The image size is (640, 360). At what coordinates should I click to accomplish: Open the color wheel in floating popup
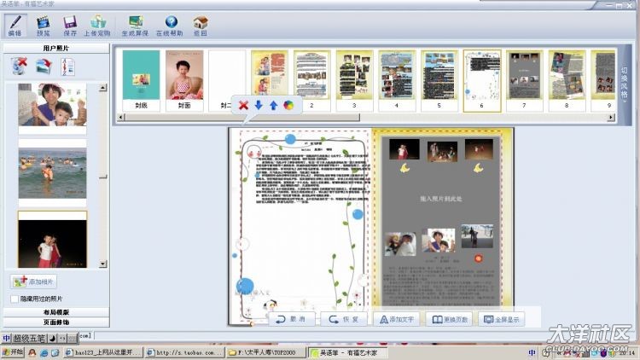[288, 105]
